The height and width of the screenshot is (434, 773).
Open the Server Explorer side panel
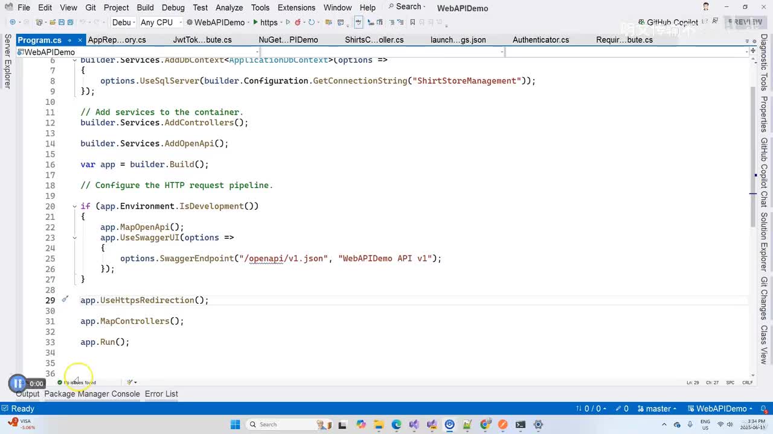point(7,61)
